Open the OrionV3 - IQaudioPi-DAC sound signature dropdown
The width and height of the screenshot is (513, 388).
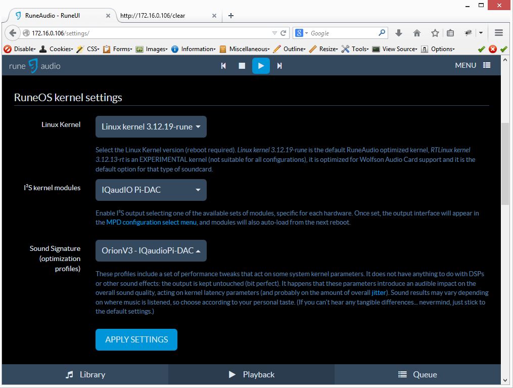click(151, 251)
